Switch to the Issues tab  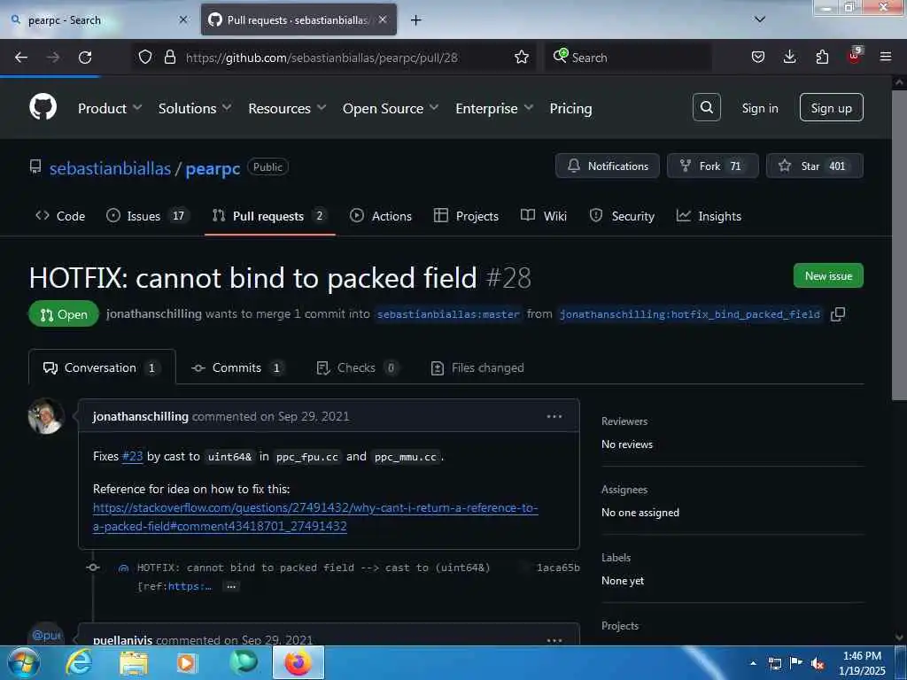pyautogui.click(x=147, y=216)
